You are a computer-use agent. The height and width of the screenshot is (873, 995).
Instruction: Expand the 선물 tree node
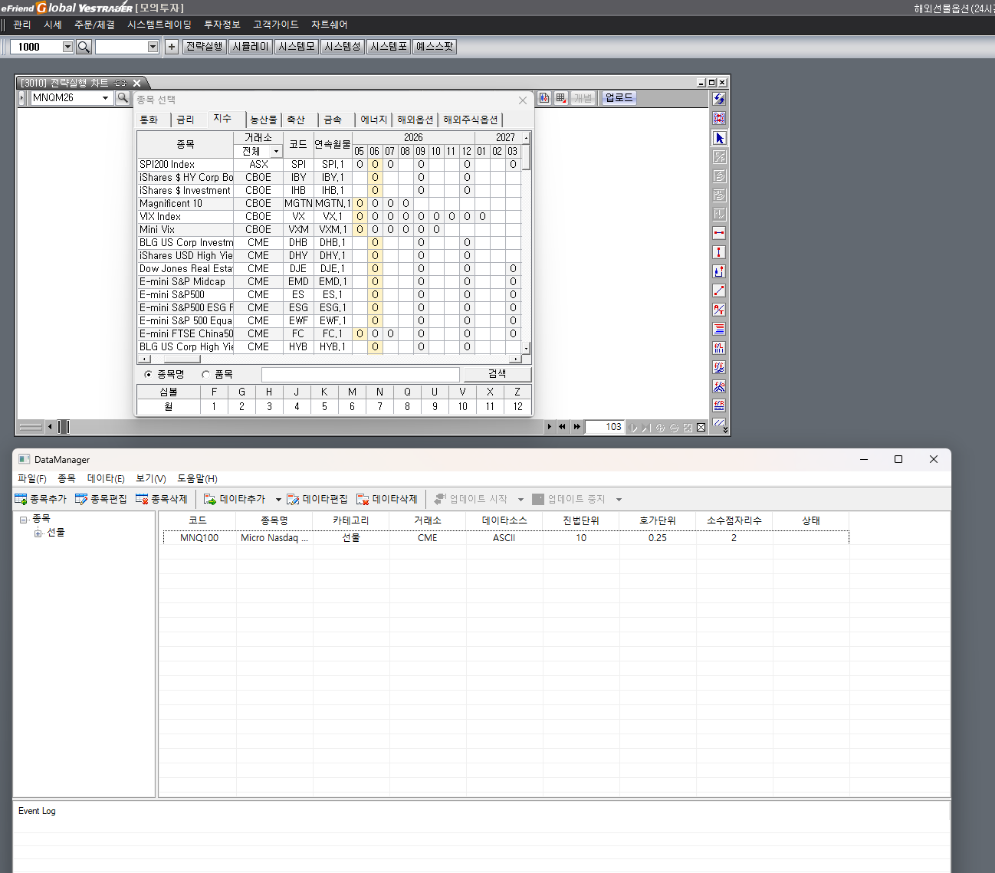click(x=38, y=533)
